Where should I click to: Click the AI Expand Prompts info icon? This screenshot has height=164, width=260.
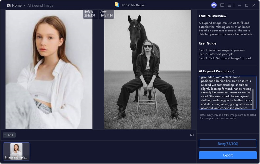[232, 71]
